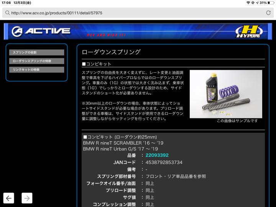Screen dimensions: 276x207
Task: Tap the battery indicator in status bar
Action: click(271, 3)
